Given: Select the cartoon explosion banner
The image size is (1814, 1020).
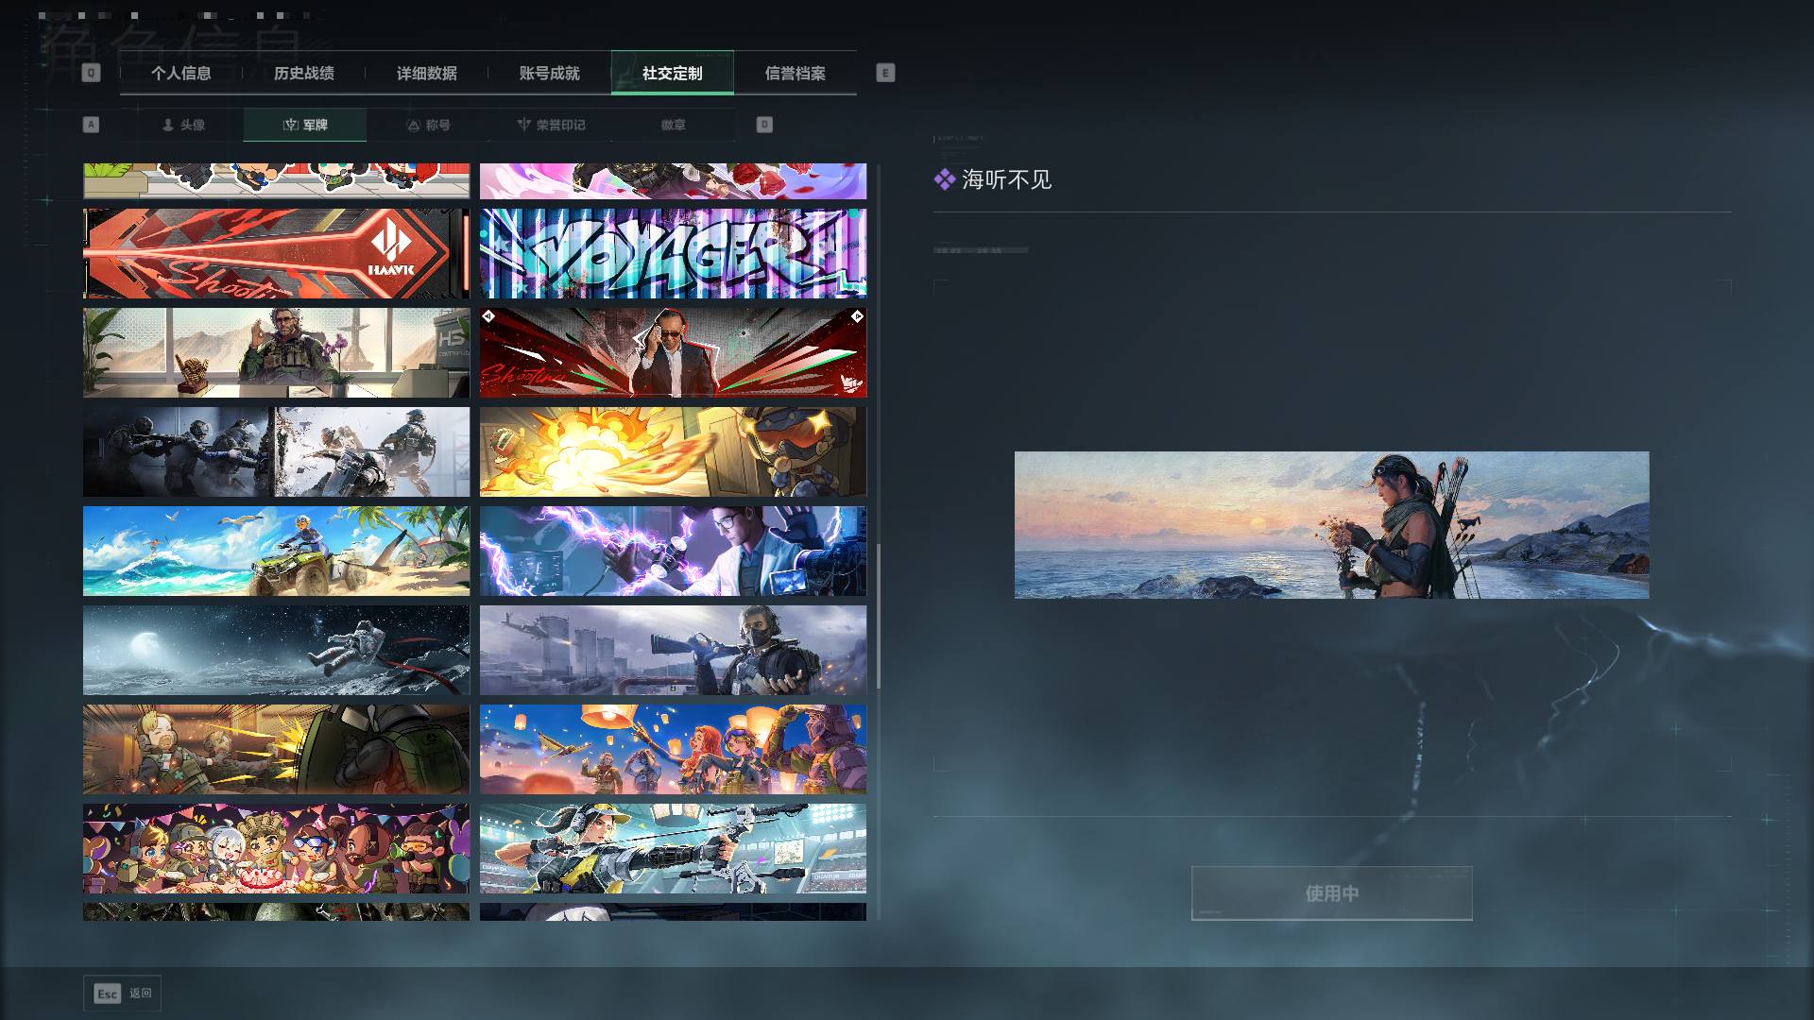Looking at the screenshot, I should click(673, 452).
